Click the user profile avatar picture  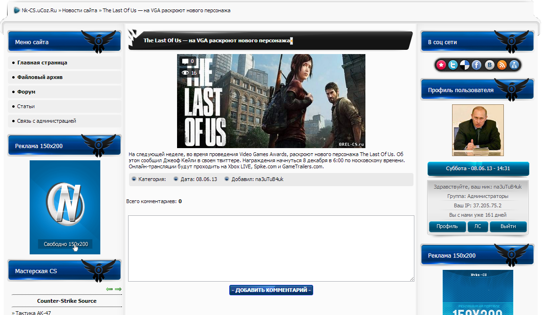(x=477, y=130)
